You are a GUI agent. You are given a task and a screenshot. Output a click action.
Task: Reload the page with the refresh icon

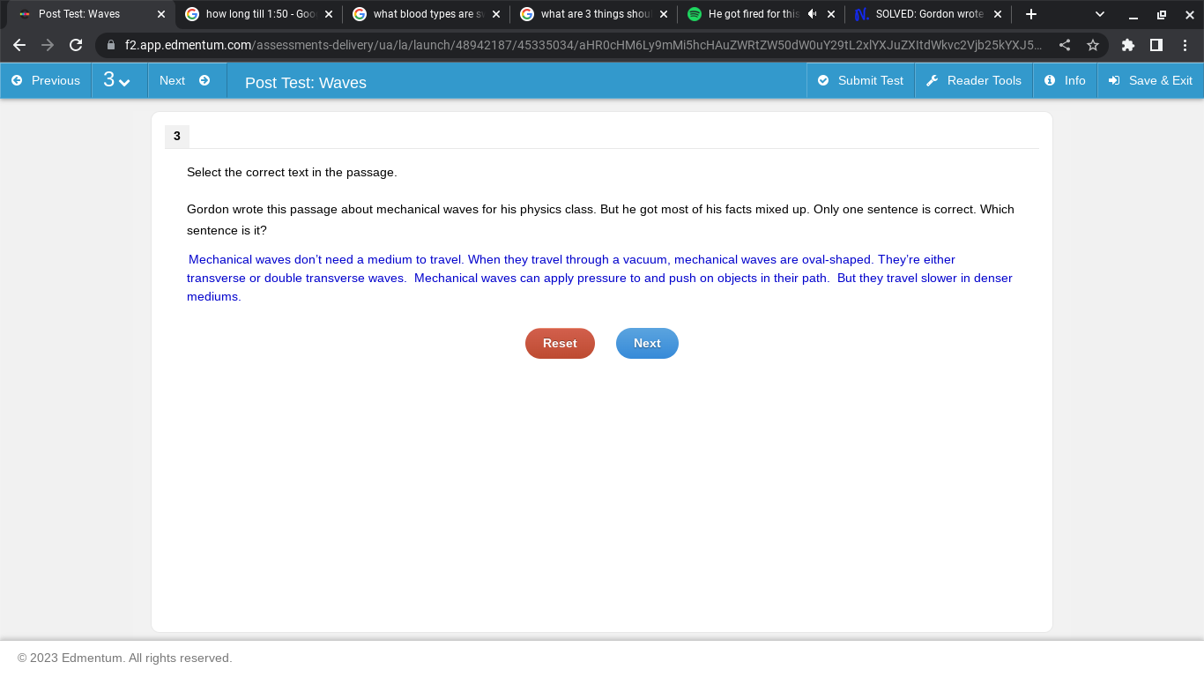point(76,45)
